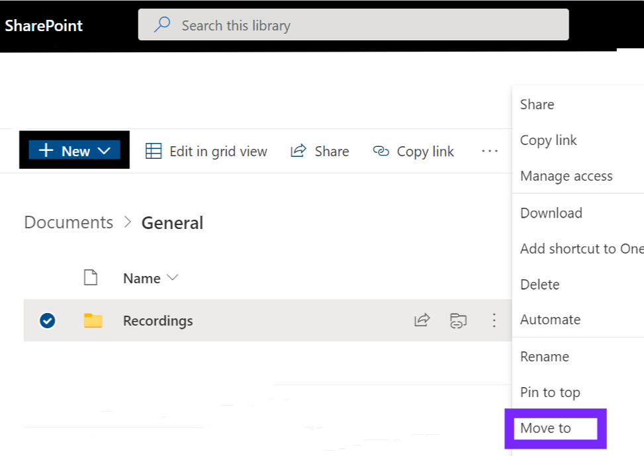Open the Recordings folder name link
This screenshot has height=456, width=644.
[158, 321]
